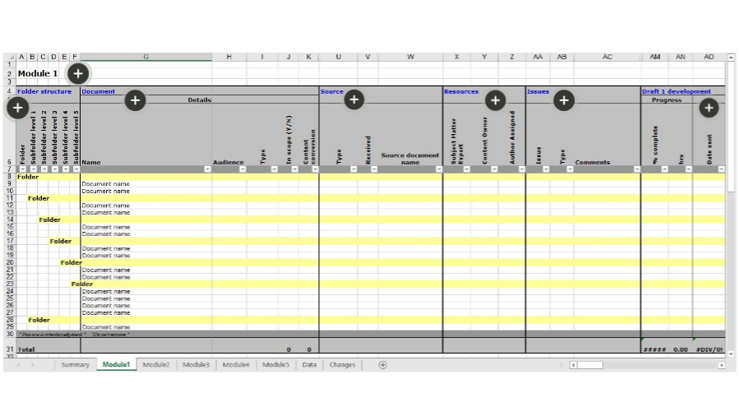
Task: Click the plus hotspot in Document Details section
Action: [x=135, y=100]
